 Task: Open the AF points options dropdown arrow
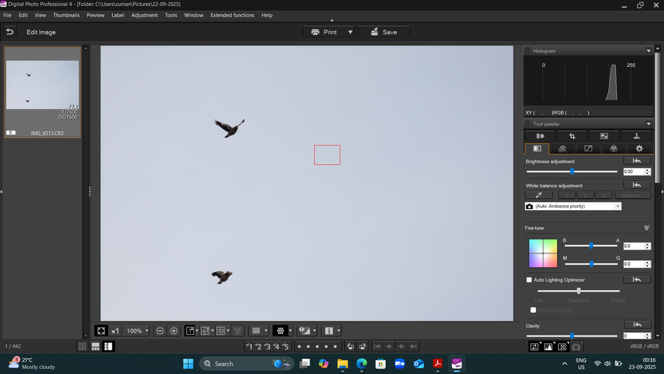(290, 331)
